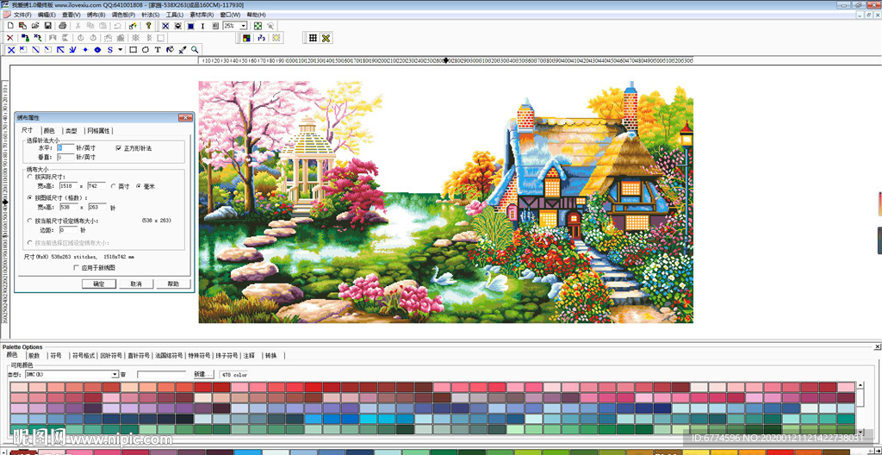Select the Text T tool
Viewport: 882px width, 455px height.
coord(158,50)
